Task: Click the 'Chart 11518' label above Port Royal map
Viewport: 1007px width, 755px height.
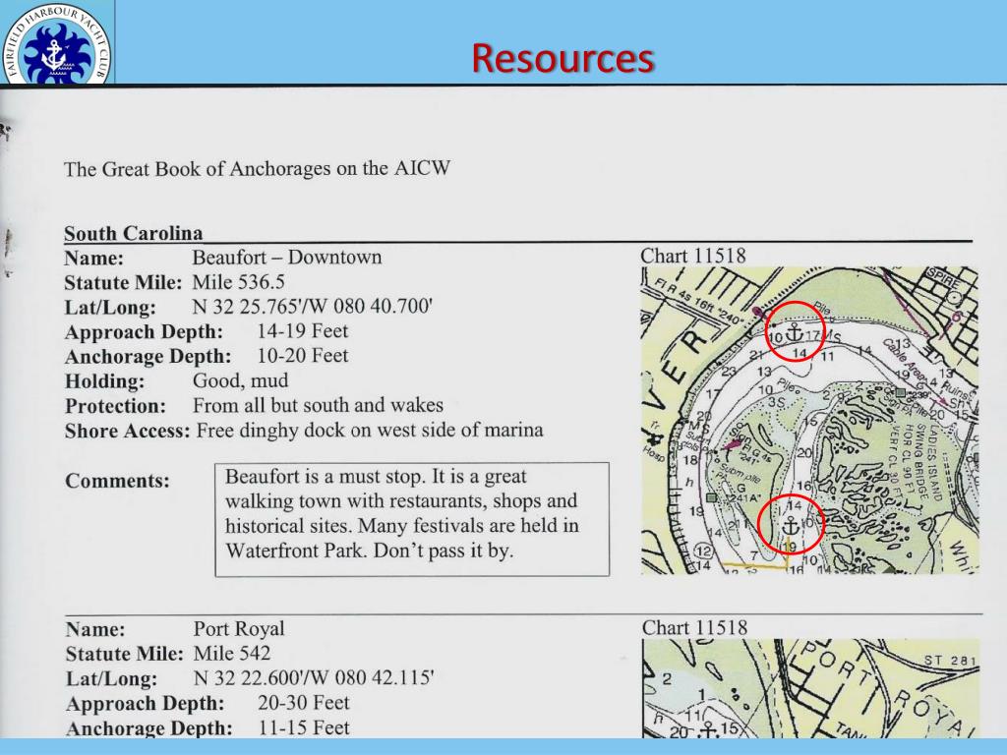Action: [694, 628]
